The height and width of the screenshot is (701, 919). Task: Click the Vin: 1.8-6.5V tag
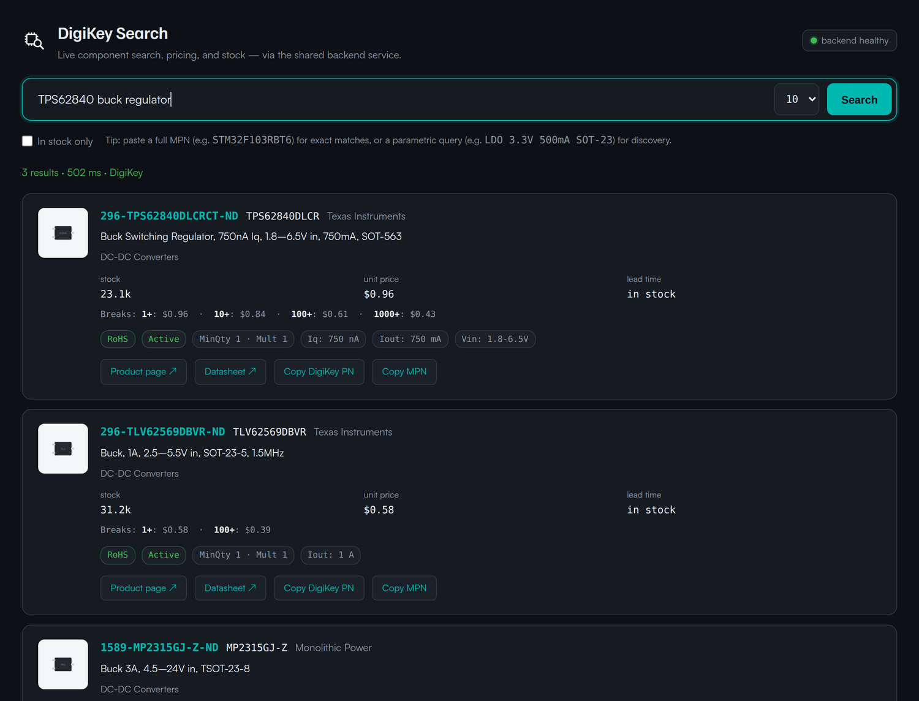point(495,339)
